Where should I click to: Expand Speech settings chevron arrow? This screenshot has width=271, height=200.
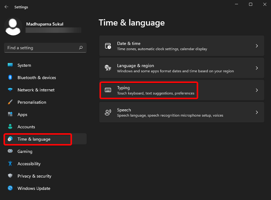click(x=256, y=112)
